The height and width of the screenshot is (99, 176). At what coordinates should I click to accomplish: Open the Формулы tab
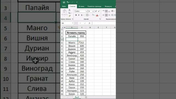pyautogui.click(x=108, y=6)
